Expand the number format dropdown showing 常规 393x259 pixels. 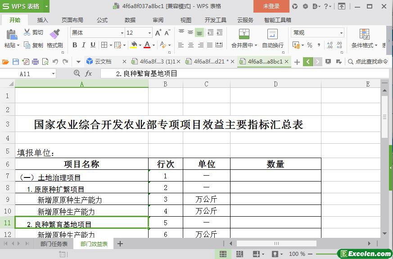(x=341, y=33)
